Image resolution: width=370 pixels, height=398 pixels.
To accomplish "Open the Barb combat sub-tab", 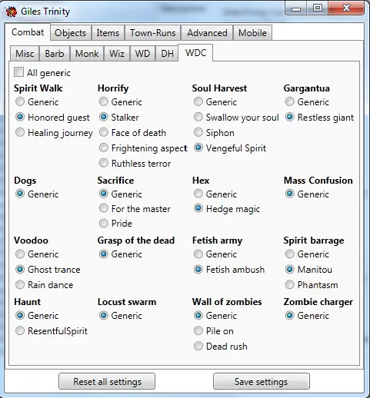I will 55,54.
